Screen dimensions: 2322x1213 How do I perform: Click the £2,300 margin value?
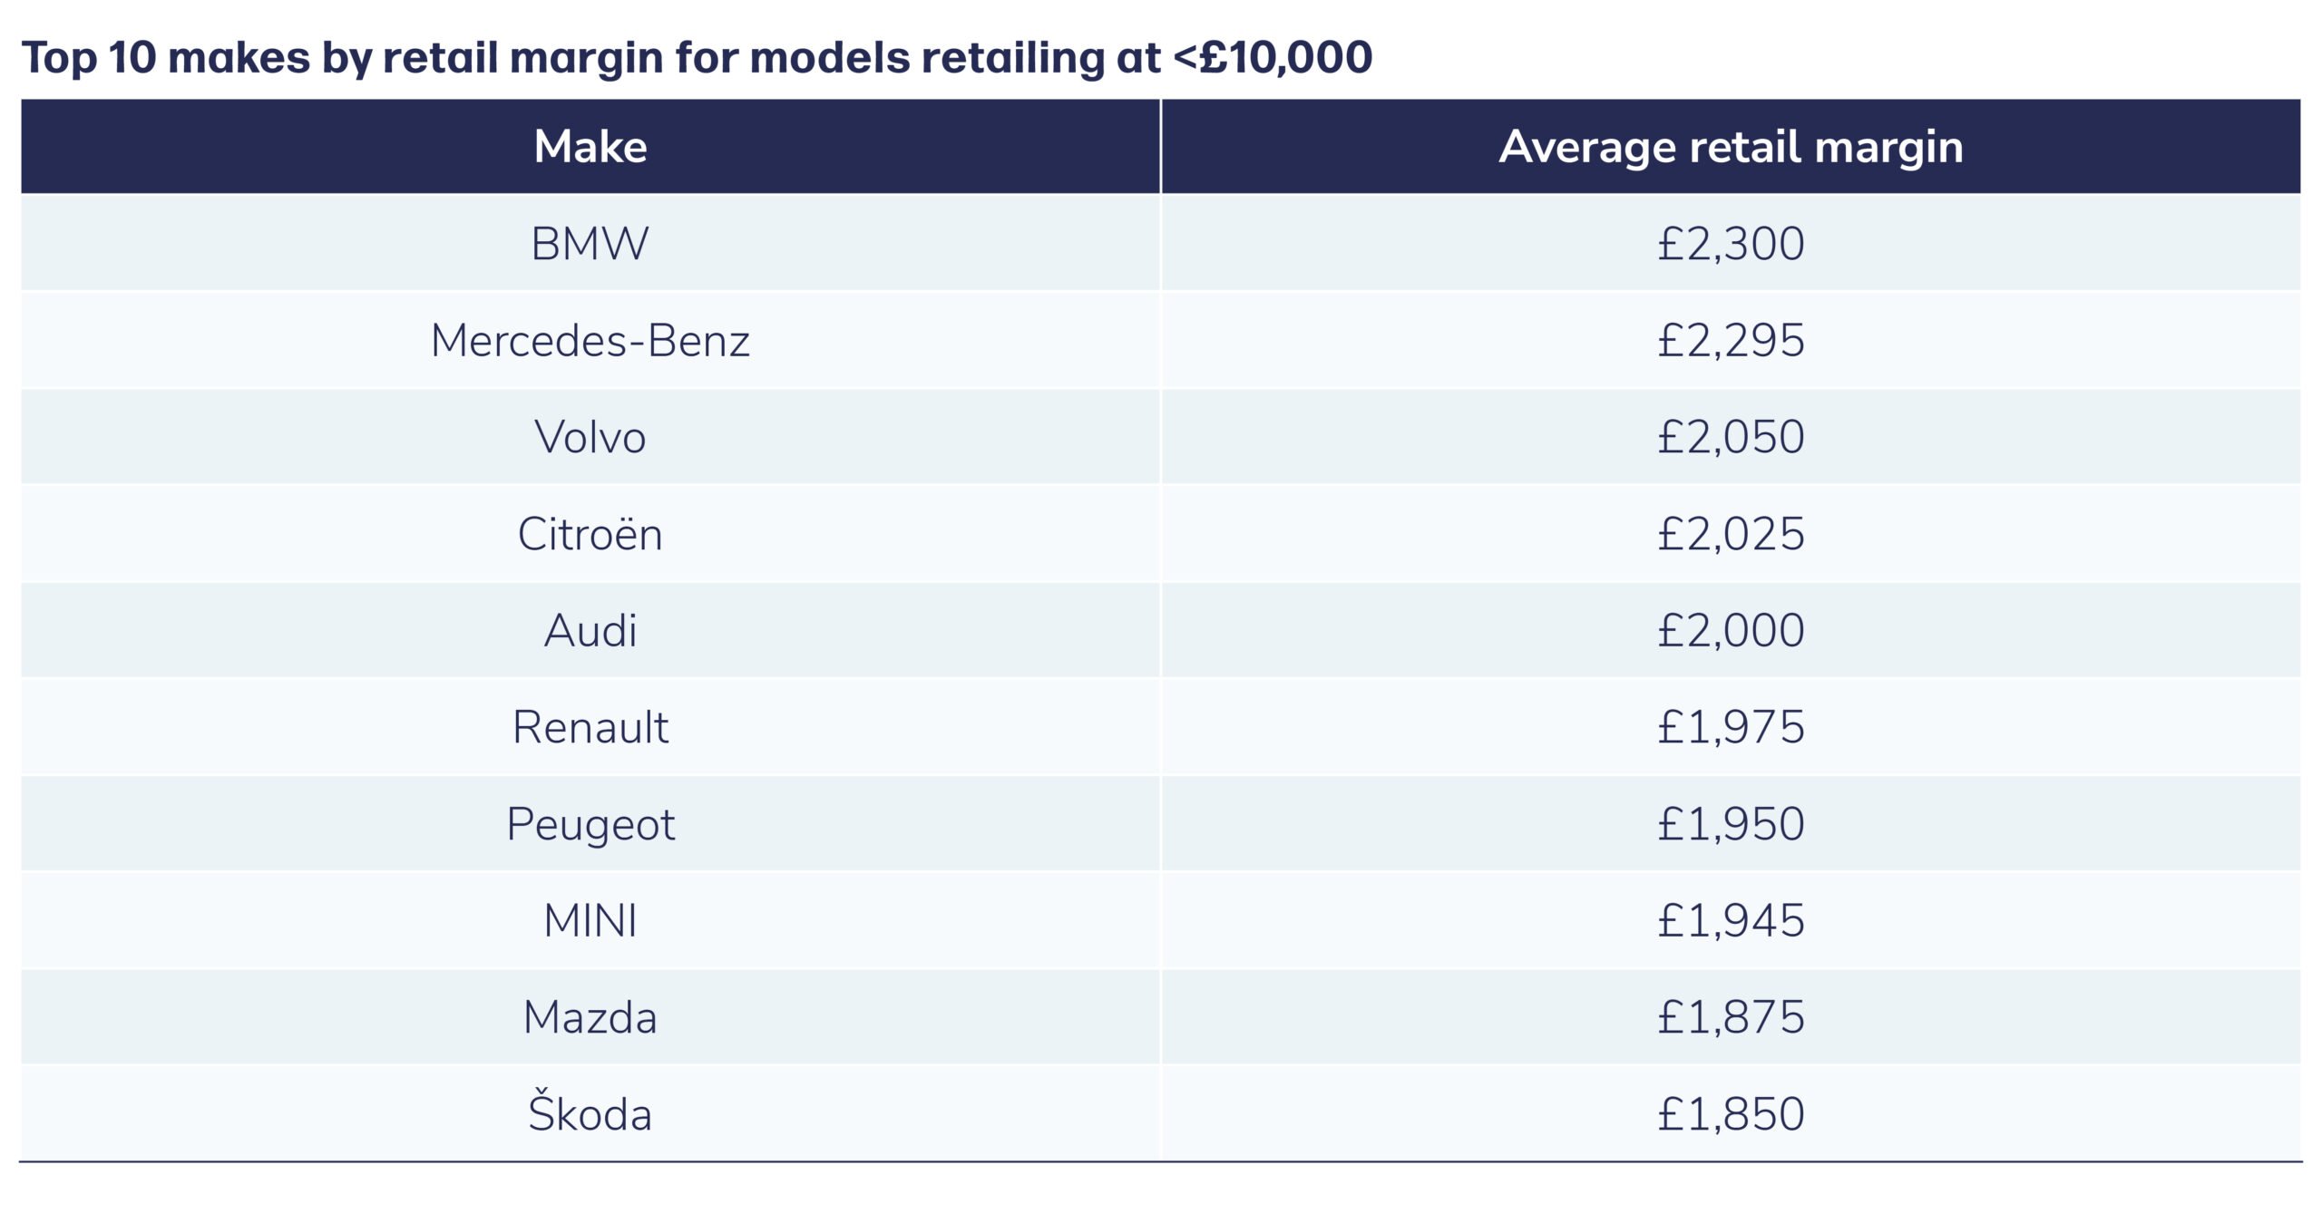1731,244
